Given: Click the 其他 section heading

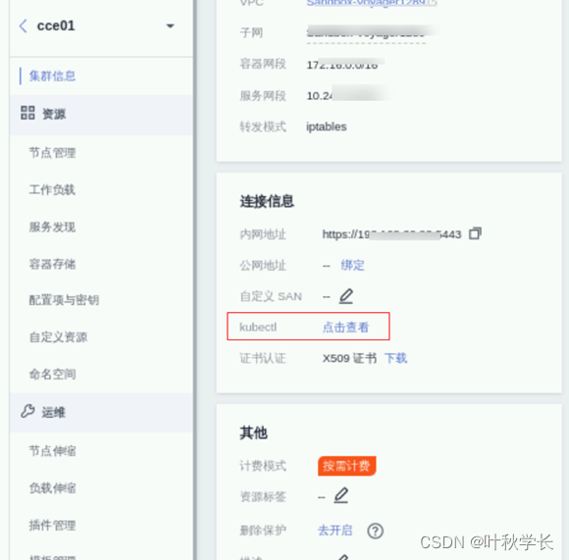Looking at the screenshot, I should coord(253,433).
